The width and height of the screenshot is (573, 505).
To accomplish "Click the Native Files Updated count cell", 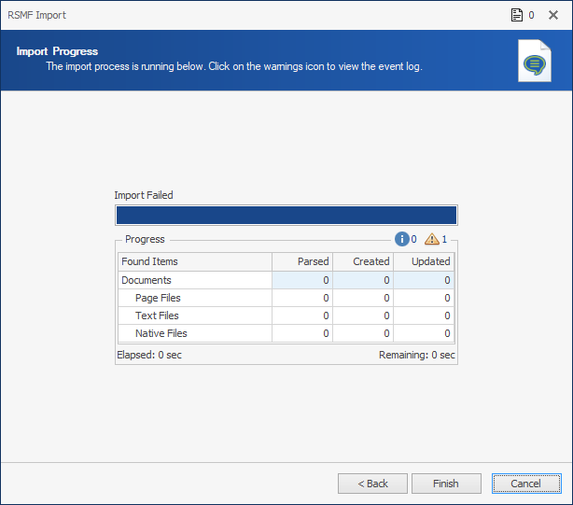I will click(x=424, y=333).
